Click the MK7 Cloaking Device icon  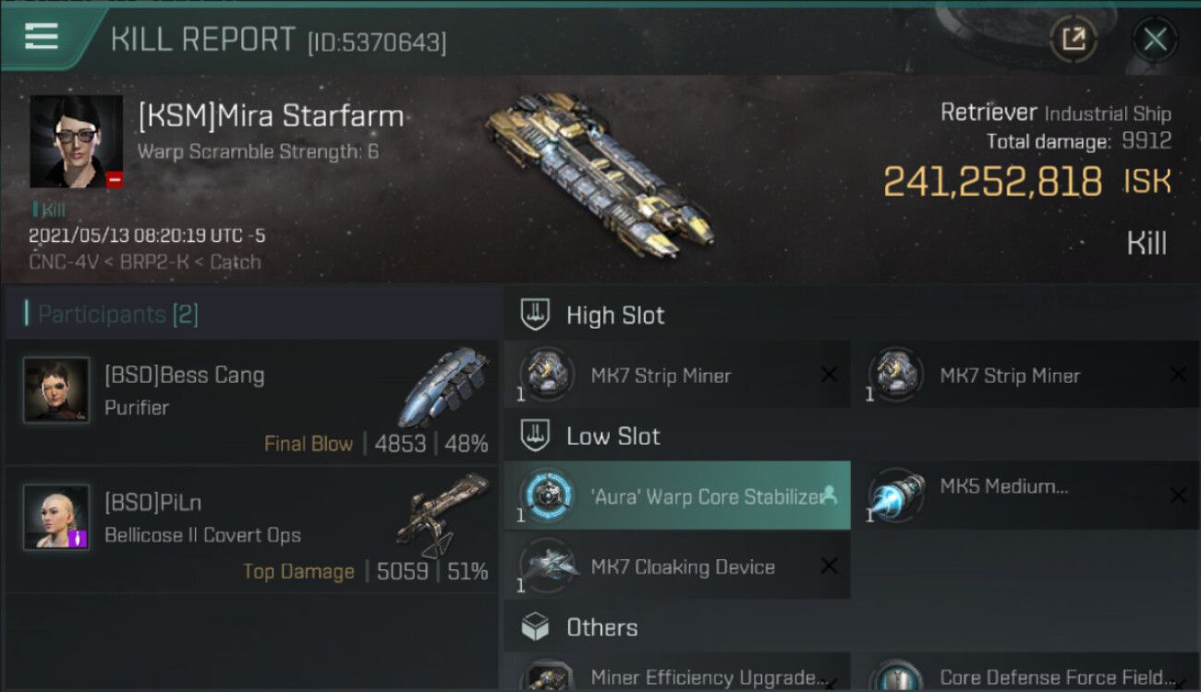tap(547, 566)
